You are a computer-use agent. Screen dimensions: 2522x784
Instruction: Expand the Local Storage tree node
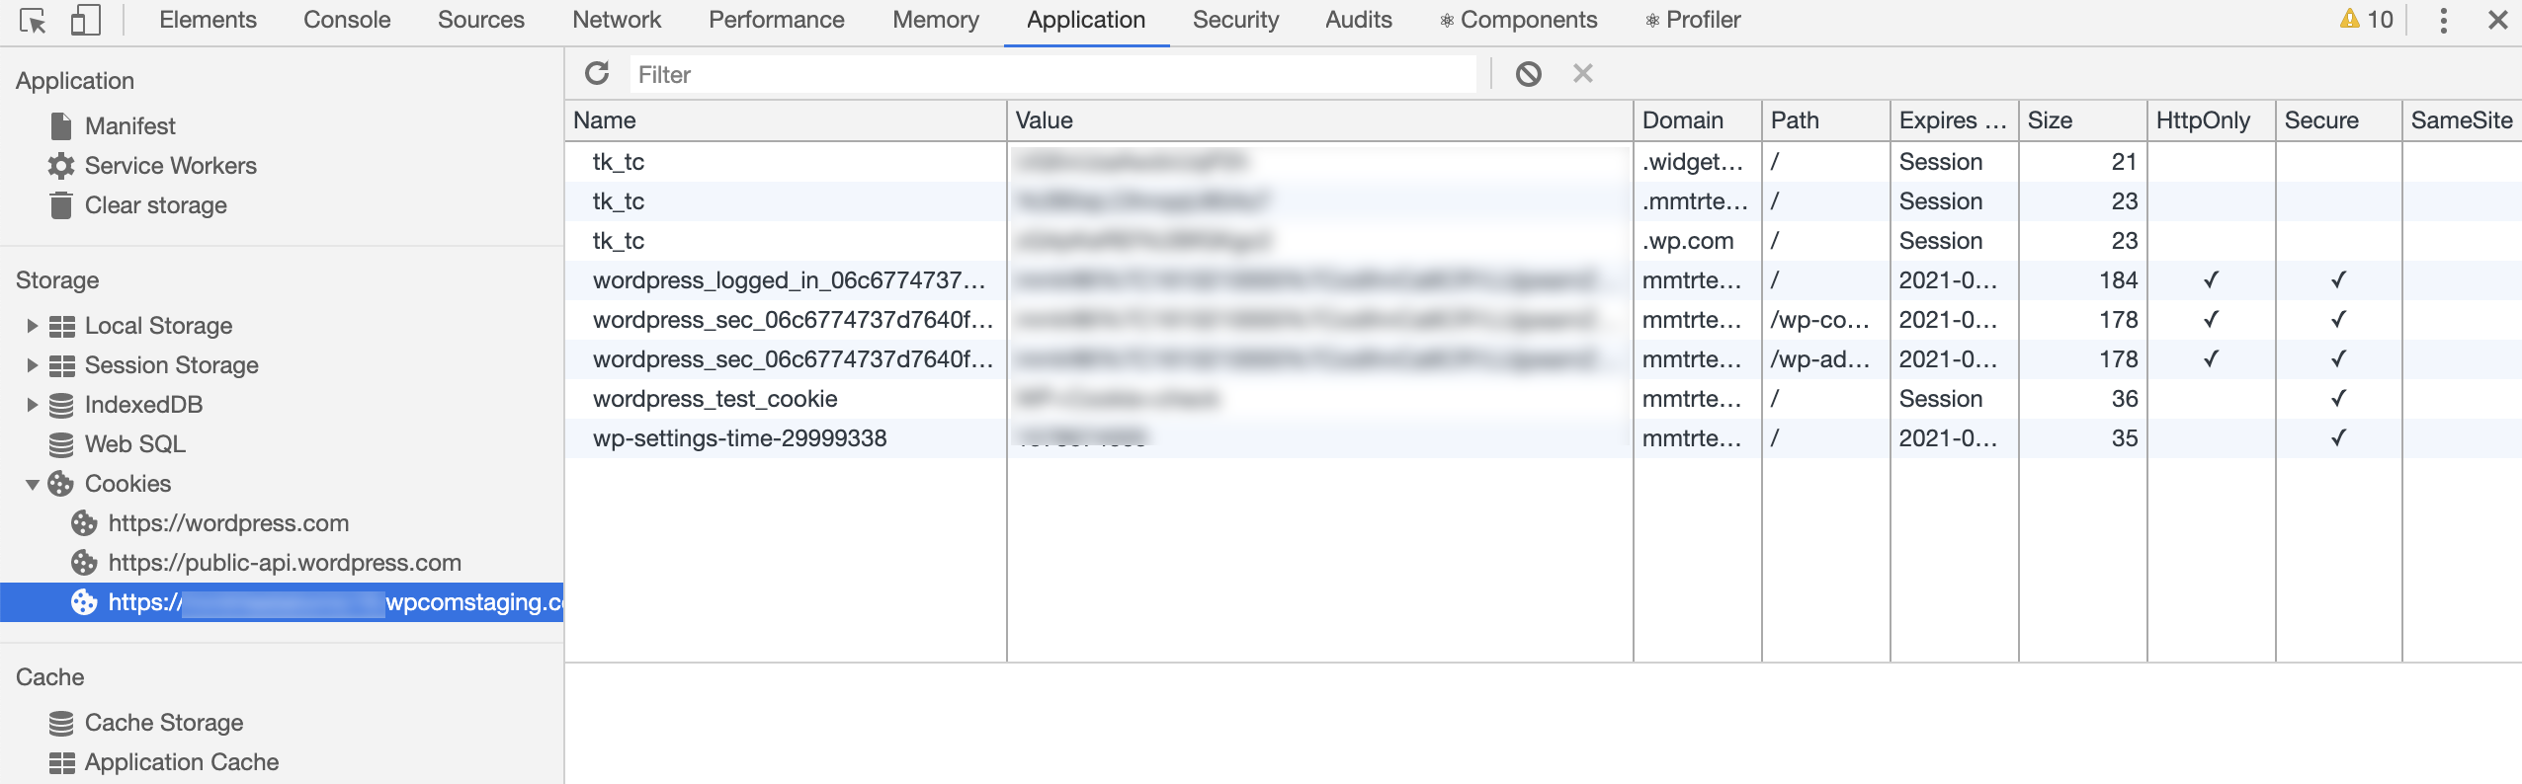tap(32, 326)
